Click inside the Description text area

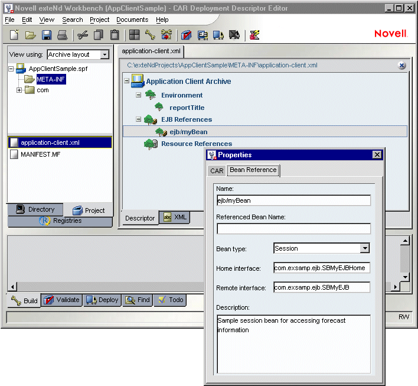point(293,344)
